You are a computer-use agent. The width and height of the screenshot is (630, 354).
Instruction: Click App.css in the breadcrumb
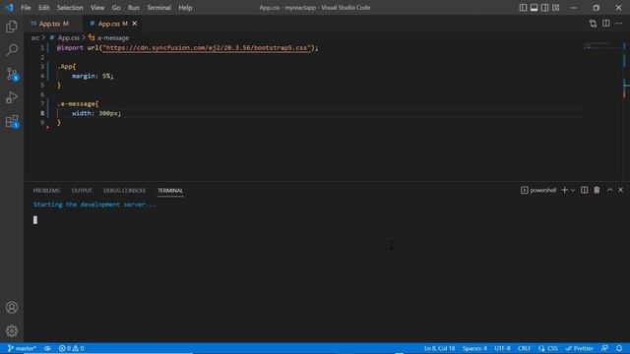pyautogui.click(x=68, y=37)
